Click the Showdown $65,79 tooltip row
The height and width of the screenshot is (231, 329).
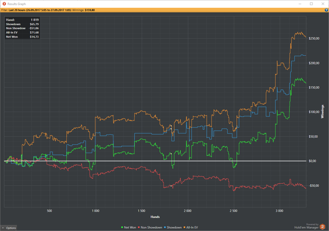[22, 24]
